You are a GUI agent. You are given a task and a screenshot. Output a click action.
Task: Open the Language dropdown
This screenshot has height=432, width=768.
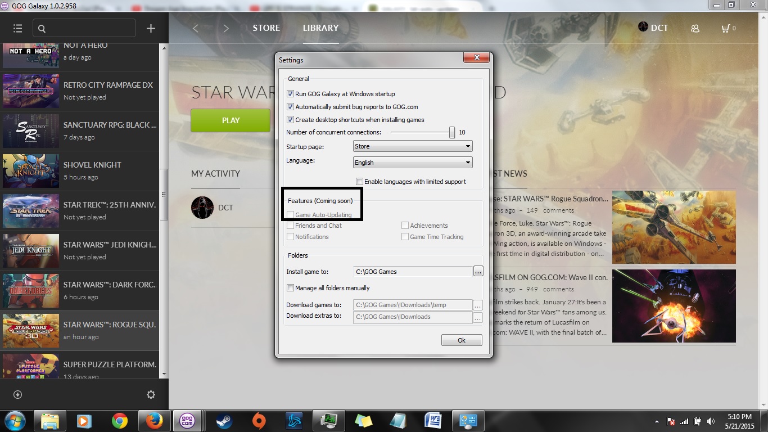pos(413,163)
